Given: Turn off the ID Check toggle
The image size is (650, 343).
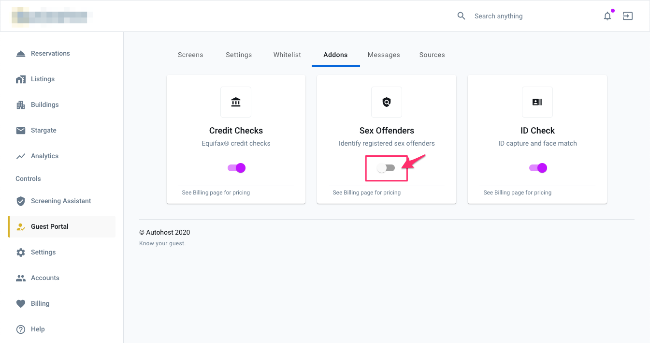Looking at the screenshot, I should 537,167.
